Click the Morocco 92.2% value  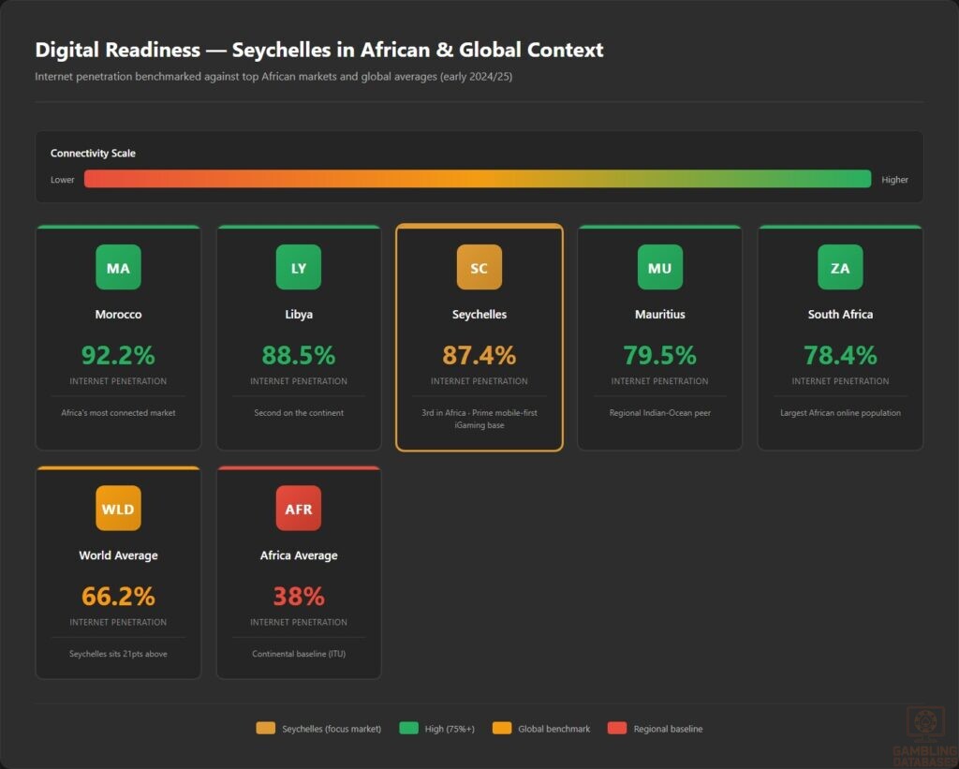[118, 355]
